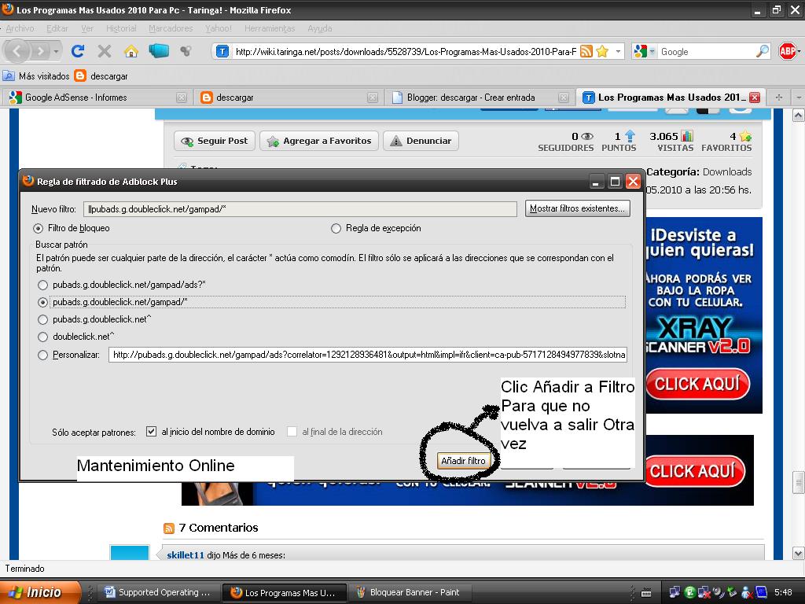Viewport: 805px width, 604px height.
Task: Select the Personalizar radio option
Action: click(42, 355)
